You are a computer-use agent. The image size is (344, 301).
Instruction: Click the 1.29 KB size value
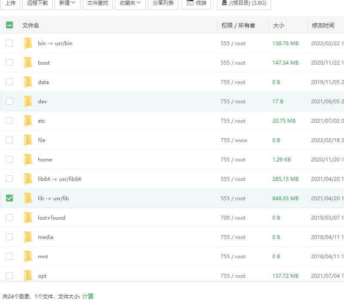(282, 159)
